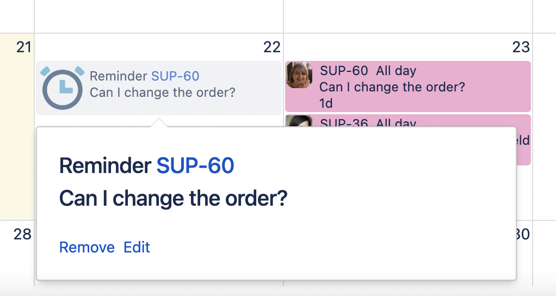Click the alarm clock reminder icon
The width and height of the screenshot is (556, 296).
63,88
